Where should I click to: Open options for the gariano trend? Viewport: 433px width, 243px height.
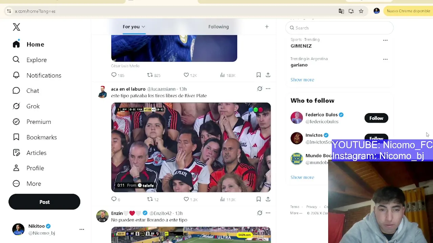click(x=385, y=59)
